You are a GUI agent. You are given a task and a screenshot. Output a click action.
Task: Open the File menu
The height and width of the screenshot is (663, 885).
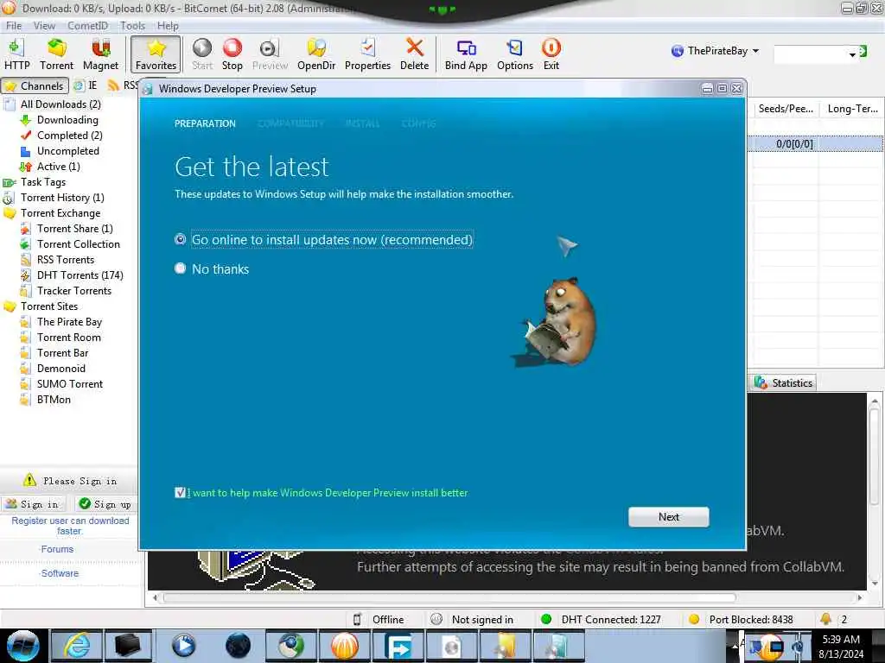click(x=14, y=25)
